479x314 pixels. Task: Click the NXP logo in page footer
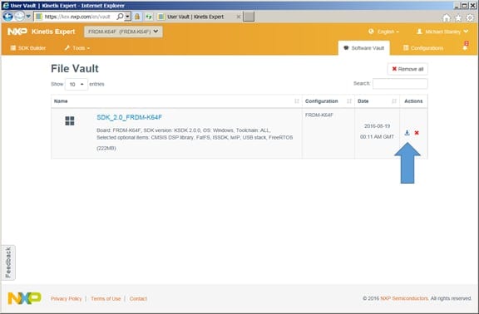(x=24, y=298)
